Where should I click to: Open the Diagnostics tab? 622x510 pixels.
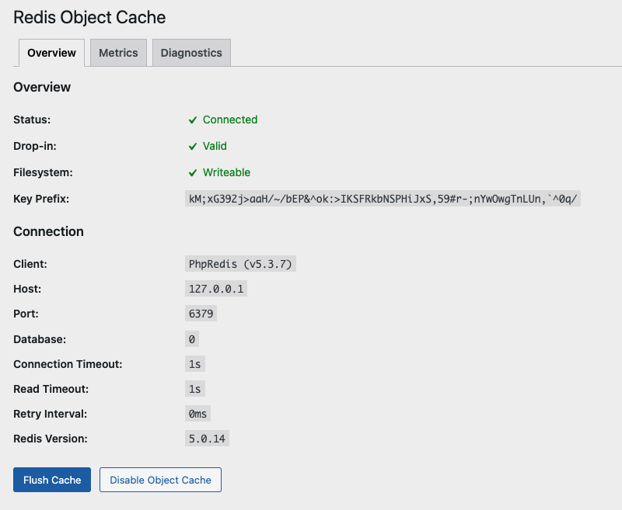pos(191,53)
